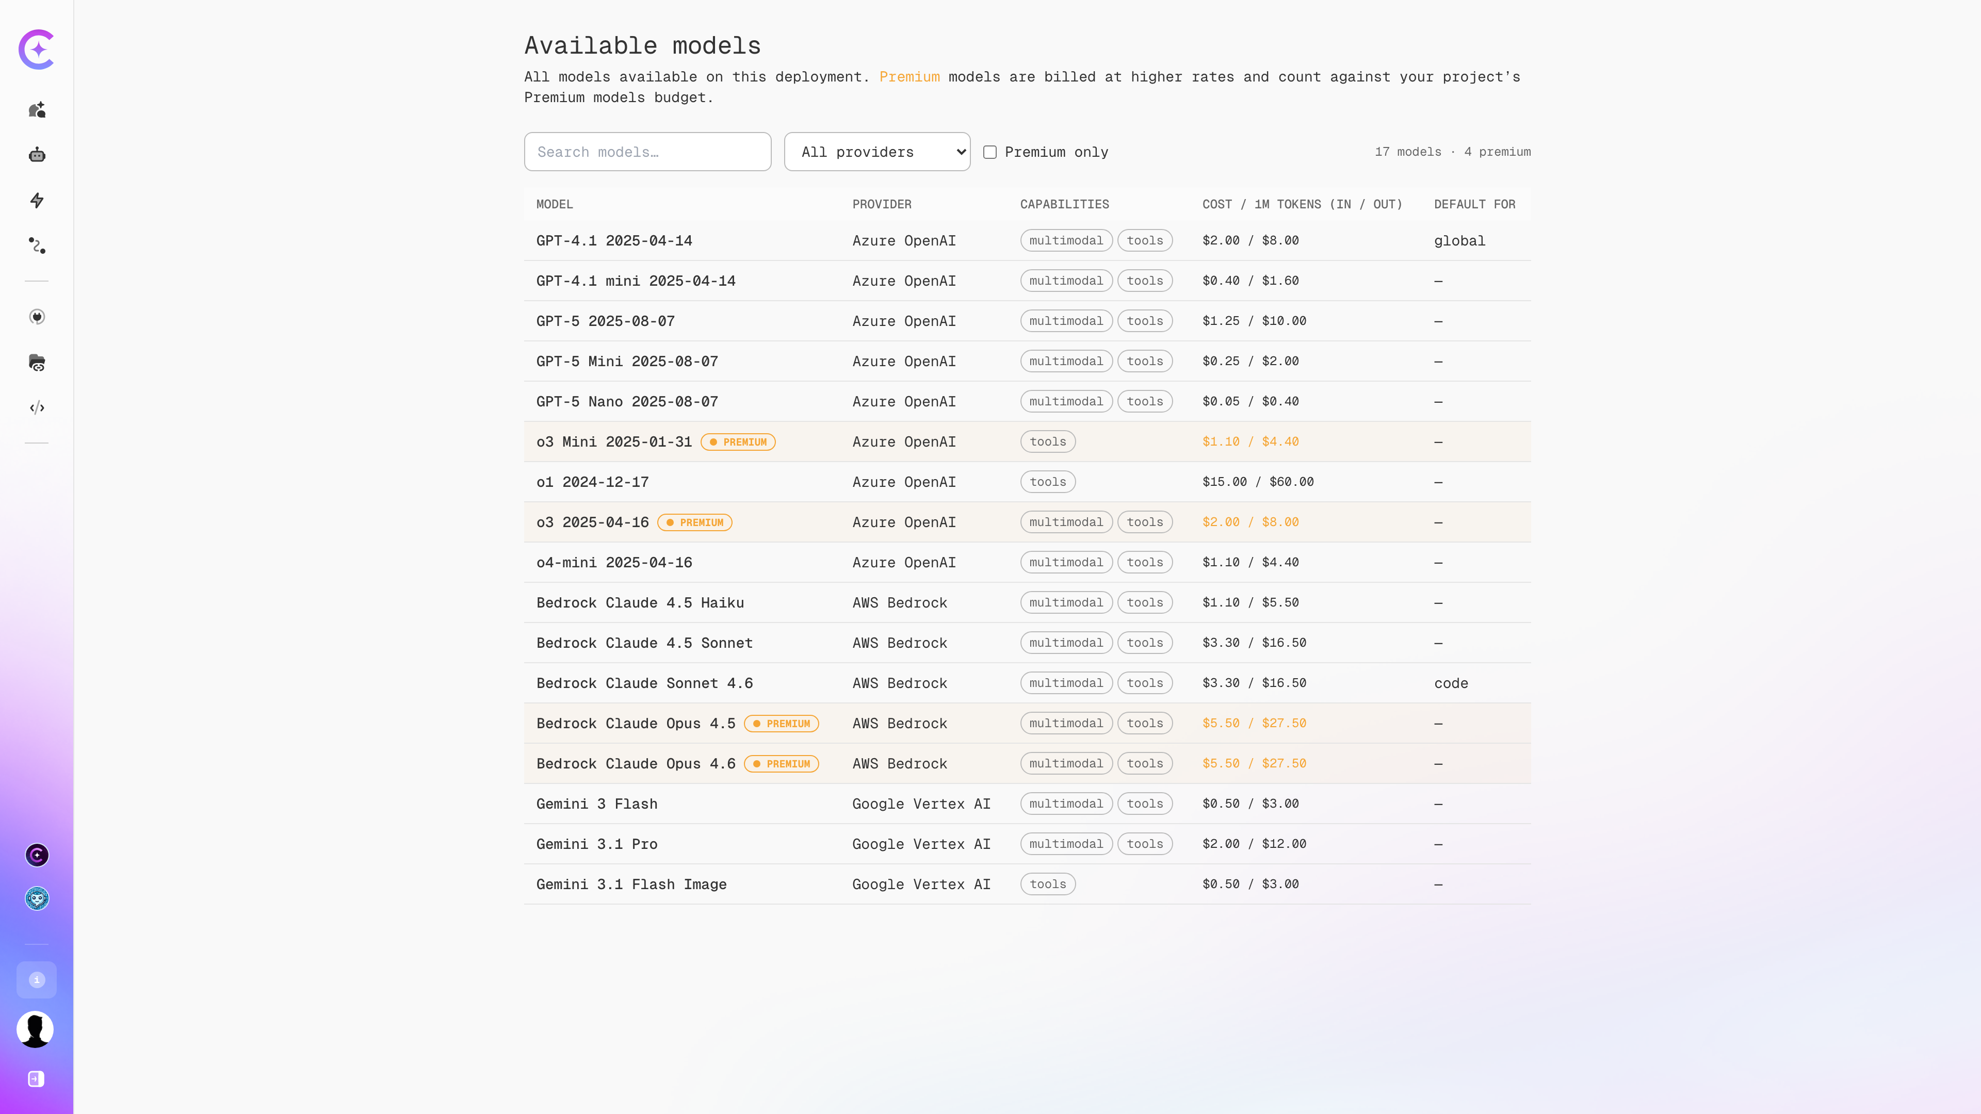
Task: Toggle the Premium only checkbox
Action: 990,152
